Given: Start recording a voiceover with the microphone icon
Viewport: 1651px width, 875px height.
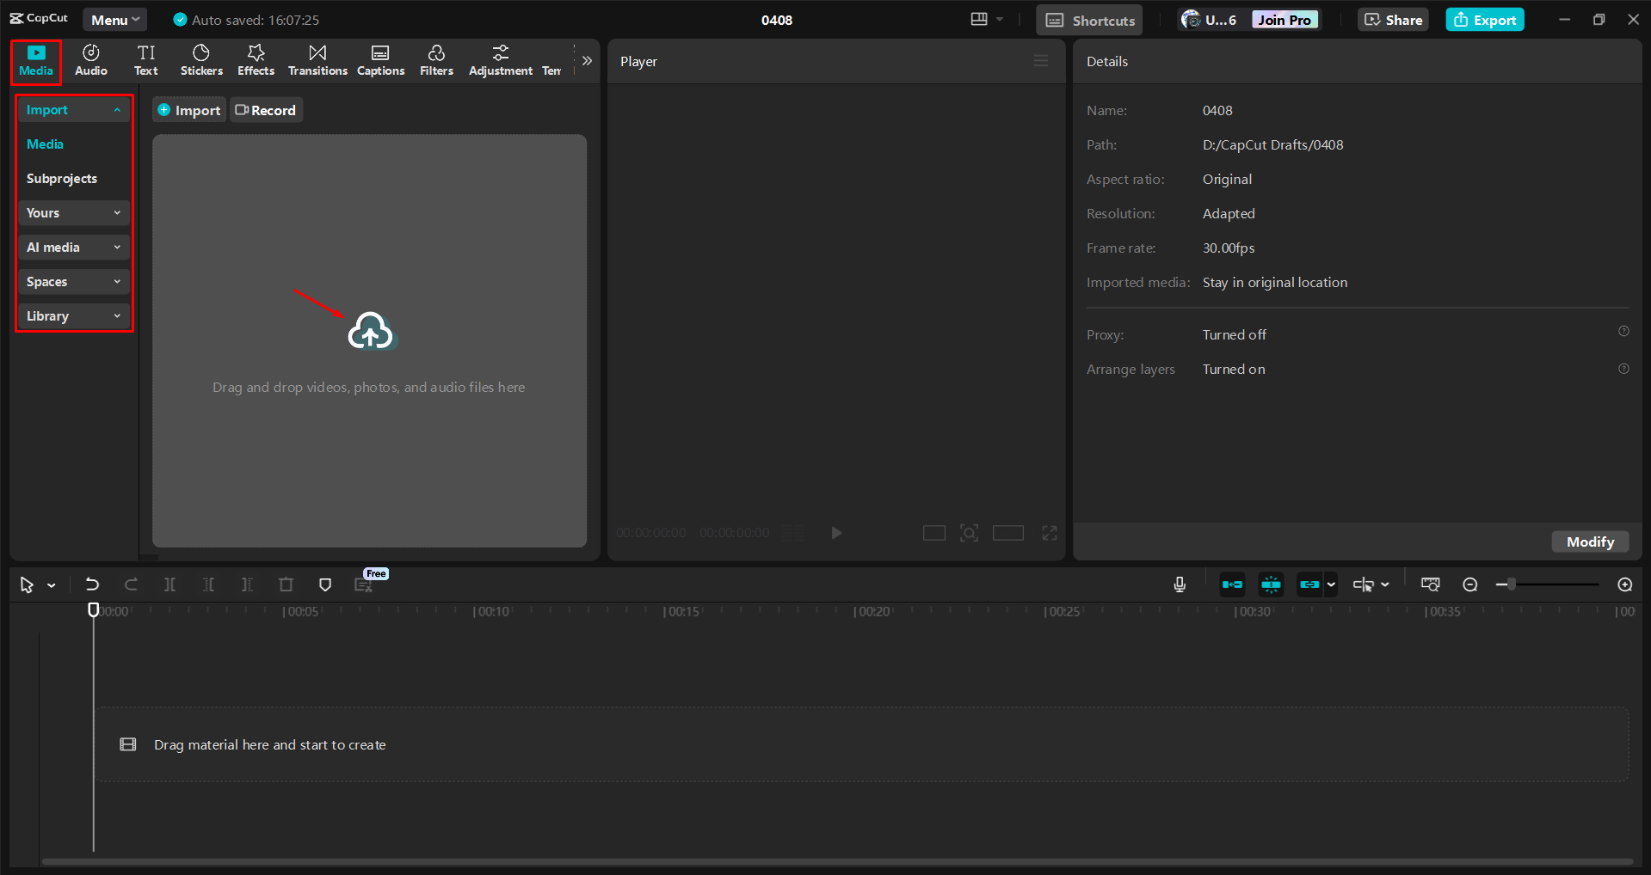Looking at the screenshot, I should coord(1180,584).
